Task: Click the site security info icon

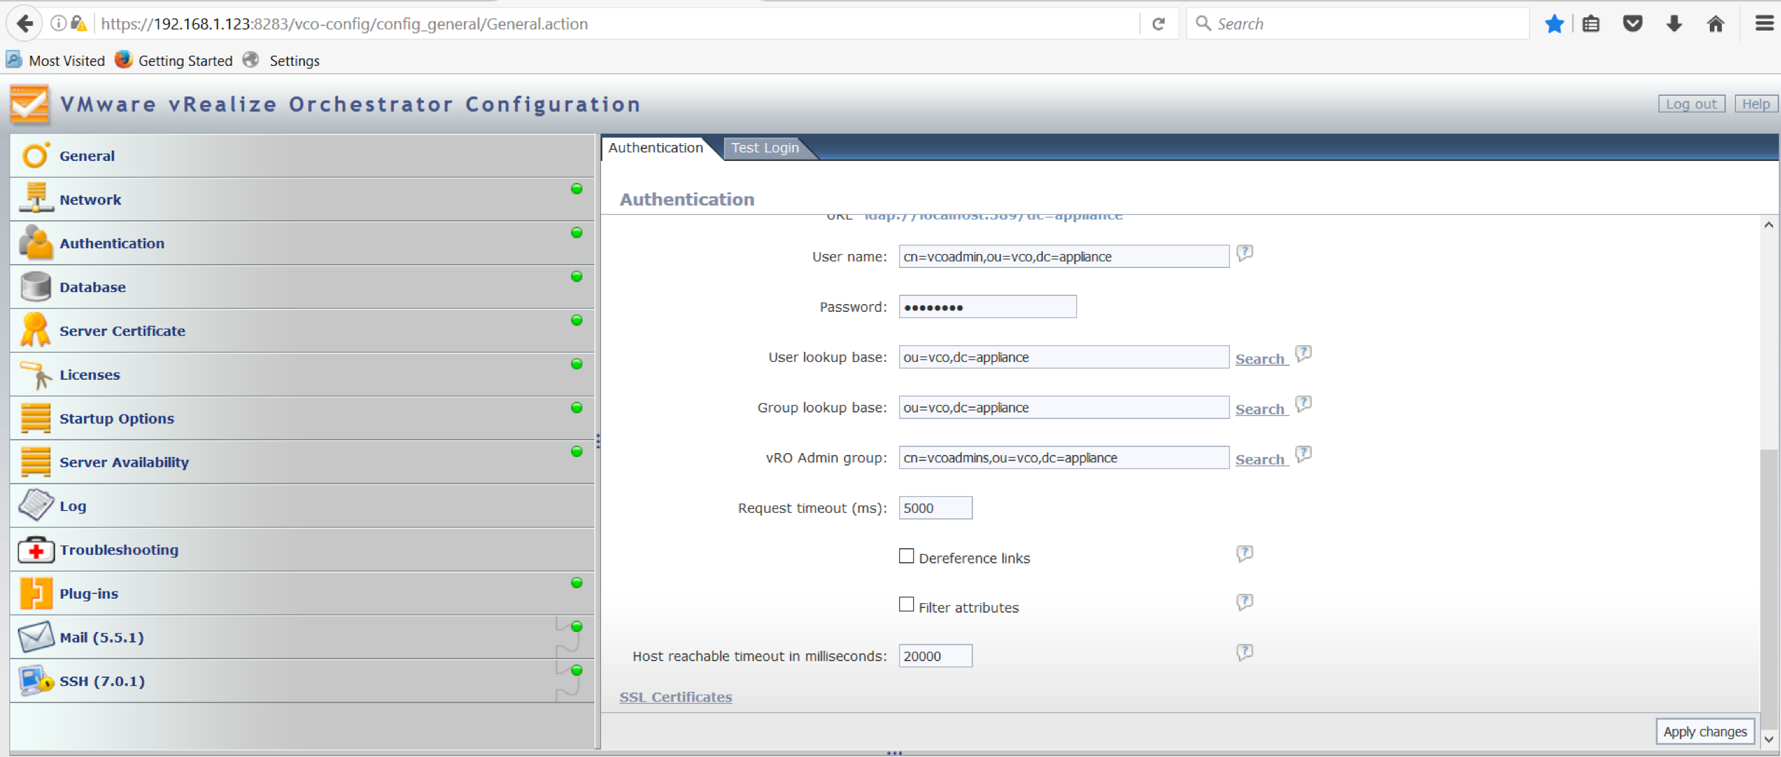Action: coord(59,24)
